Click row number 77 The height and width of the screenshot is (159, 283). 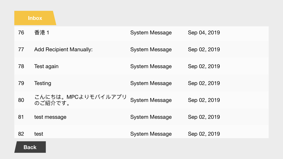(x=21, y=50)
